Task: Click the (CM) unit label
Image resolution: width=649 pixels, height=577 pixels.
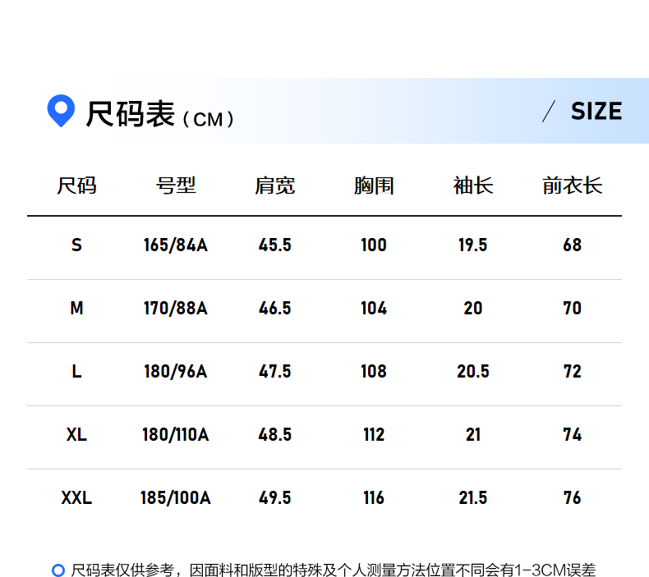Action: pyautogui.click(x=208, y=120)
